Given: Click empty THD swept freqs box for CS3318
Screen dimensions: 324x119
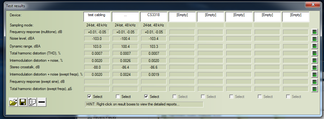Looking at the screenshot, I should 154,89.
